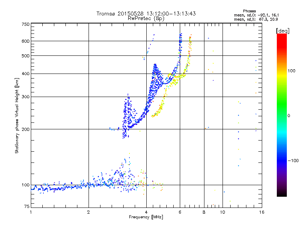Click the 'Stationary phase Virtual Height [km]' label
The width and height of the screenshot is (308, 231).
pyautogui.click(x=17, y=115)
